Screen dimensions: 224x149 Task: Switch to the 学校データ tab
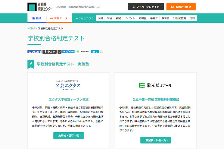59,18
